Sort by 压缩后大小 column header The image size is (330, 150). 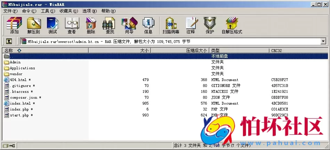click(180, 50)
